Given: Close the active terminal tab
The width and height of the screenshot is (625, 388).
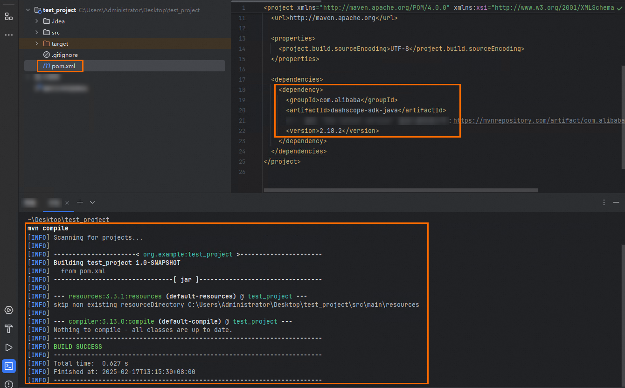Looking at the screenshot, I should point(67,202).
